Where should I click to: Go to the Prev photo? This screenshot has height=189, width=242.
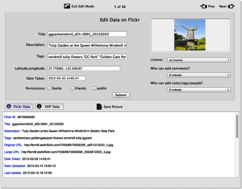tap(207, 6)
